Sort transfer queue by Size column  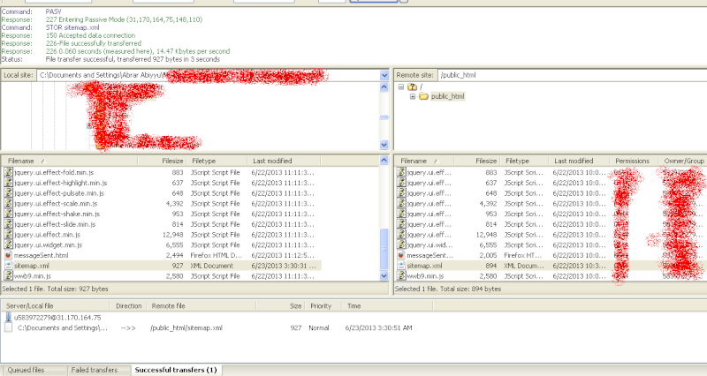(x=281, y=305)
